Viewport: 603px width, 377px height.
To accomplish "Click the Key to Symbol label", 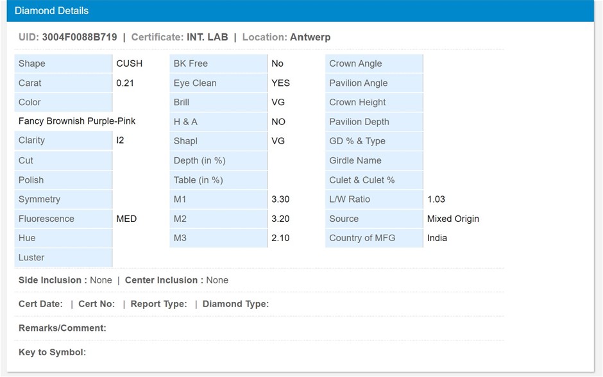I will pos(52,352).
